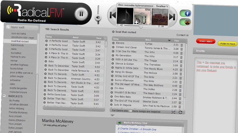
Task: Delete Elenore from the playlist
Action: [x=182, y=45]
